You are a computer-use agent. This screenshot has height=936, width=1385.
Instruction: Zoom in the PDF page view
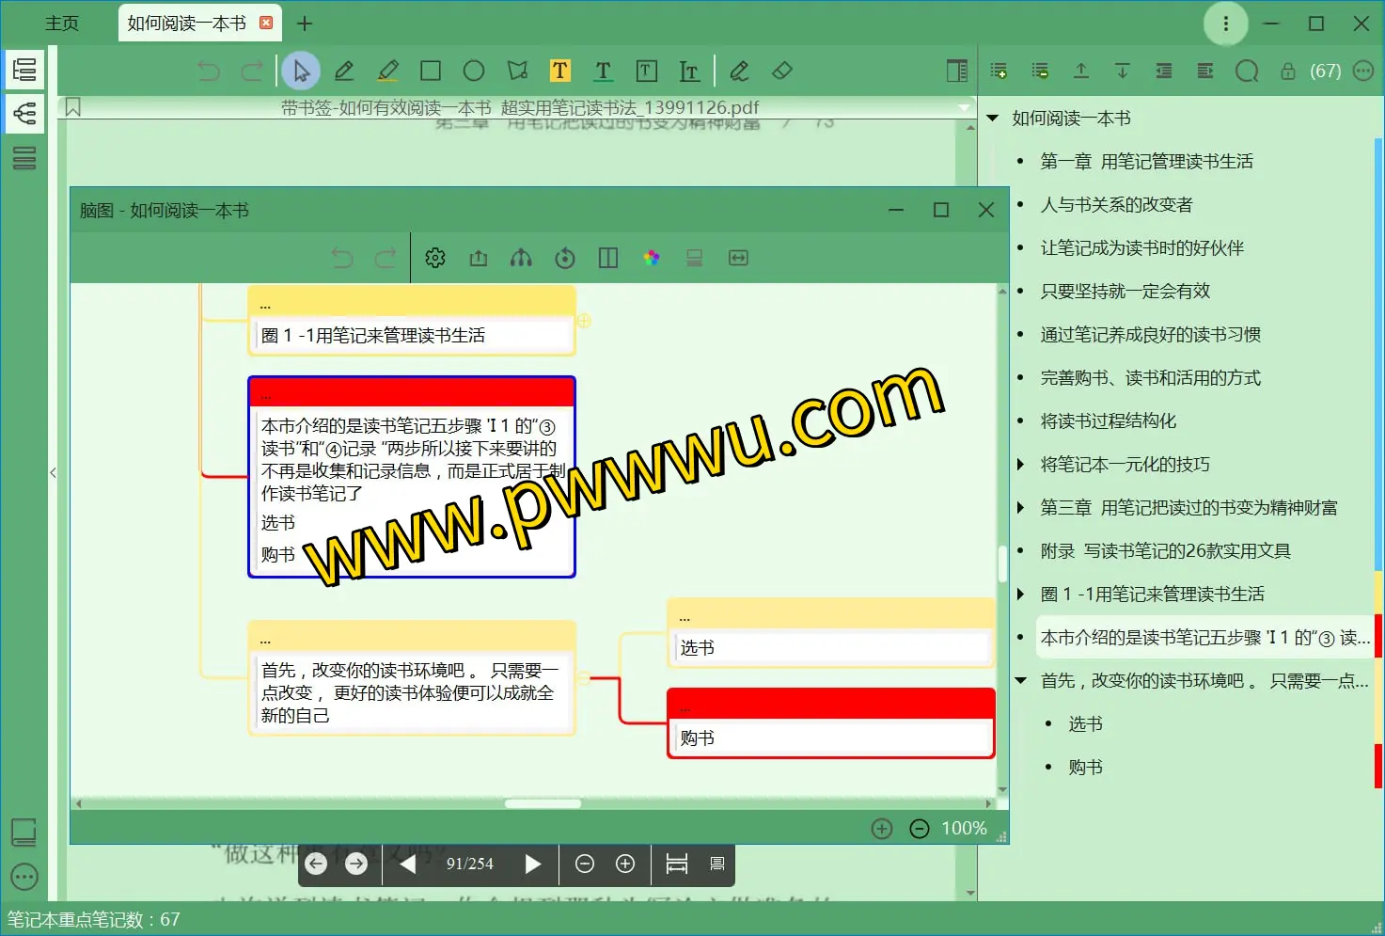pos(625,864)
